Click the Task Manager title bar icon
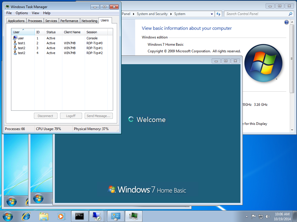Image resolution: width=297 pixels, height=222 pixels. click(7, 7)
